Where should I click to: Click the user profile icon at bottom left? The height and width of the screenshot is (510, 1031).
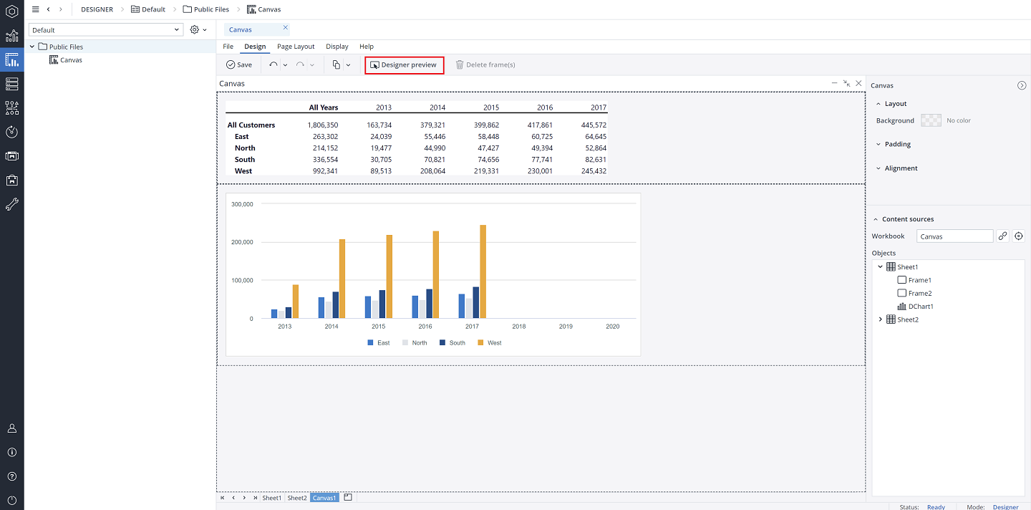pos(11,428)
